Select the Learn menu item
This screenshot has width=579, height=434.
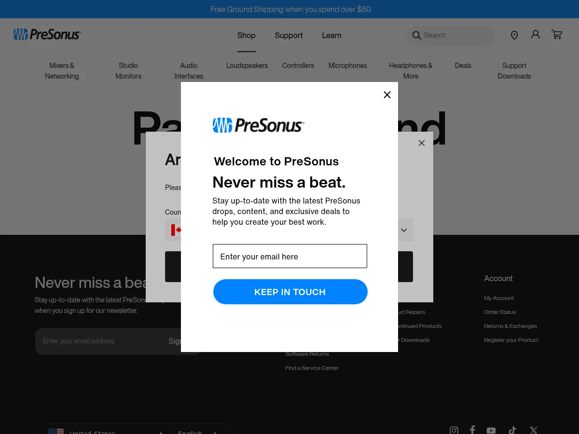(331, 35)
